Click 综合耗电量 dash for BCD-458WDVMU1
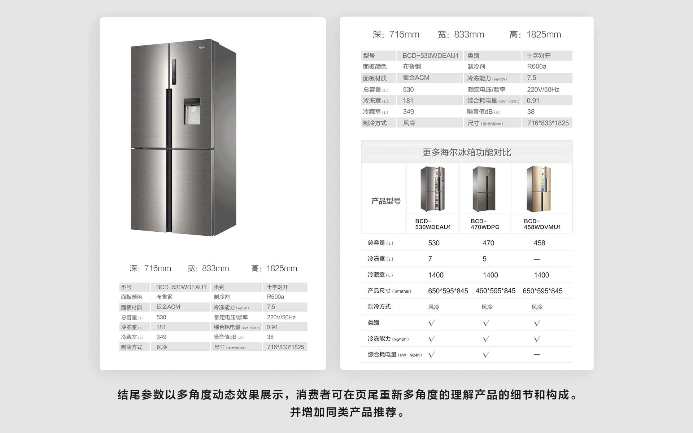The width and height of the screenshot is (693, 433). click(537, 355)
